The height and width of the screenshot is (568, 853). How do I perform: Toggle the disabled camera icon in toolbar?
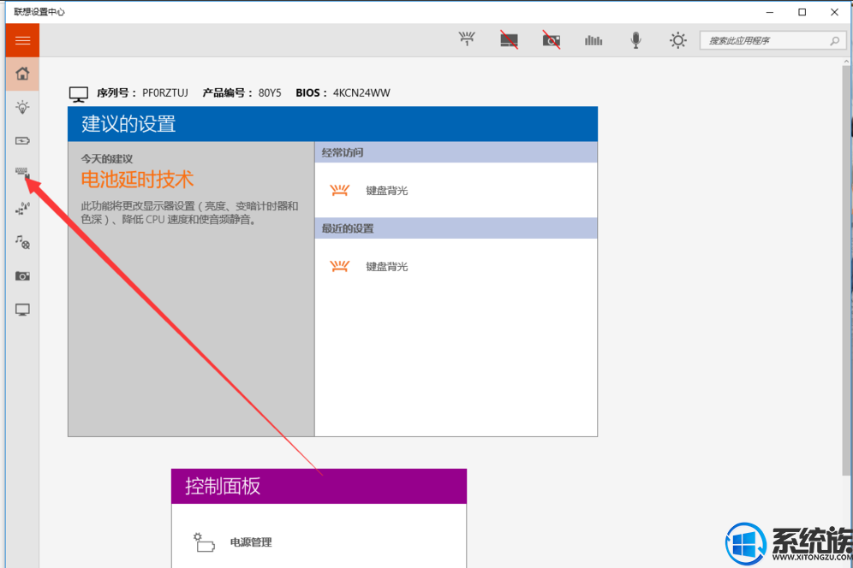point(551,39)
